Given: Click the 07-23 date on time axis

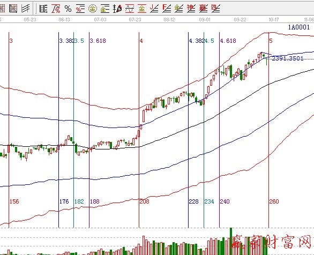Looking at the screenshot, I should [135, 20].
